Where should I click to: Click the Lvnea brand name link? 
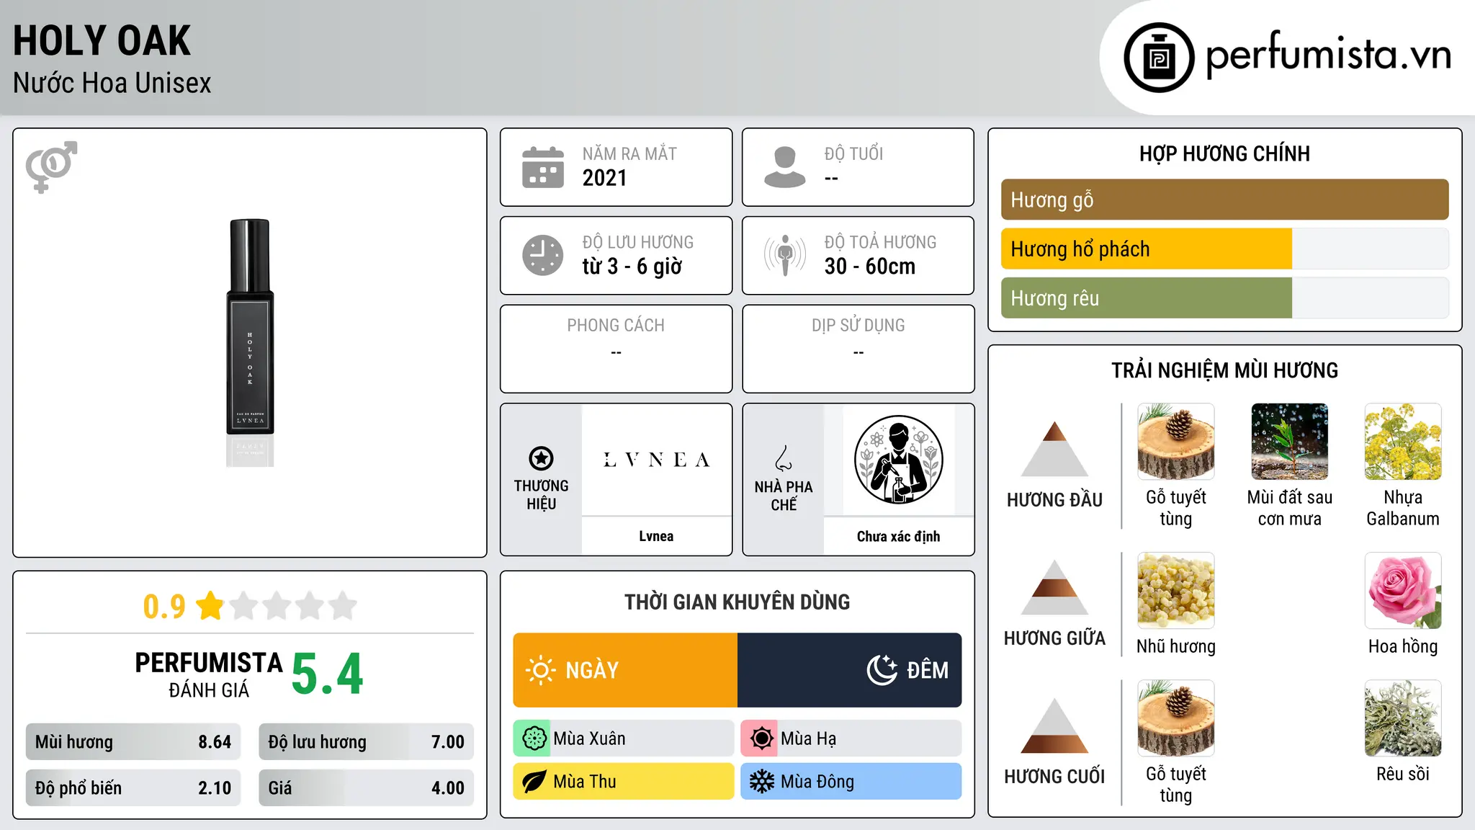tap(656, 536)
